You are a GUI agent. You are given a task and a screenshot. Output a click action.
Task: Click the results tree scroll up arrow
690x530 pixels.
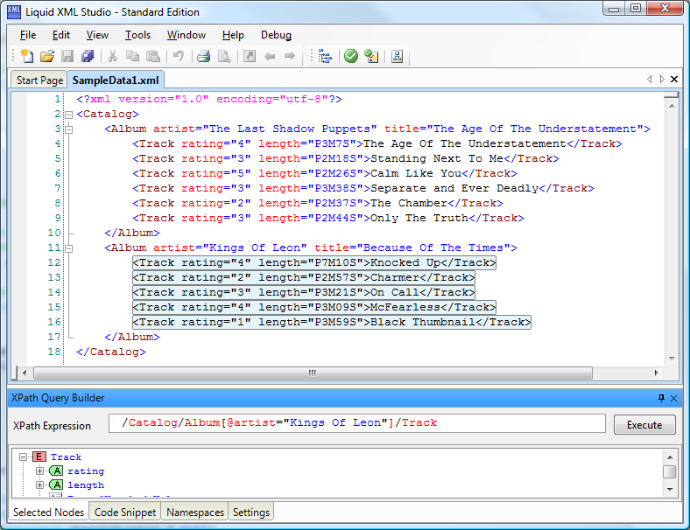(x=670, y=457)
